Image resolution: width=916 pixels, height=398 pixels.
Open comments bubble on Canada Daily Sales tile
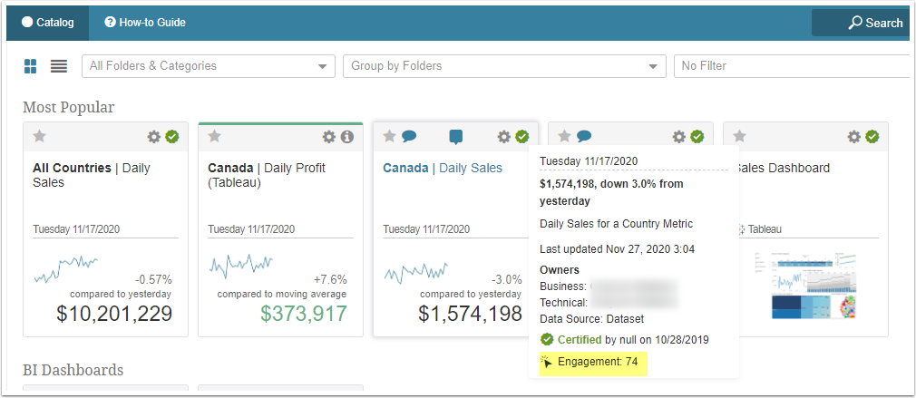pyautogui.click(x=409, y=137)
